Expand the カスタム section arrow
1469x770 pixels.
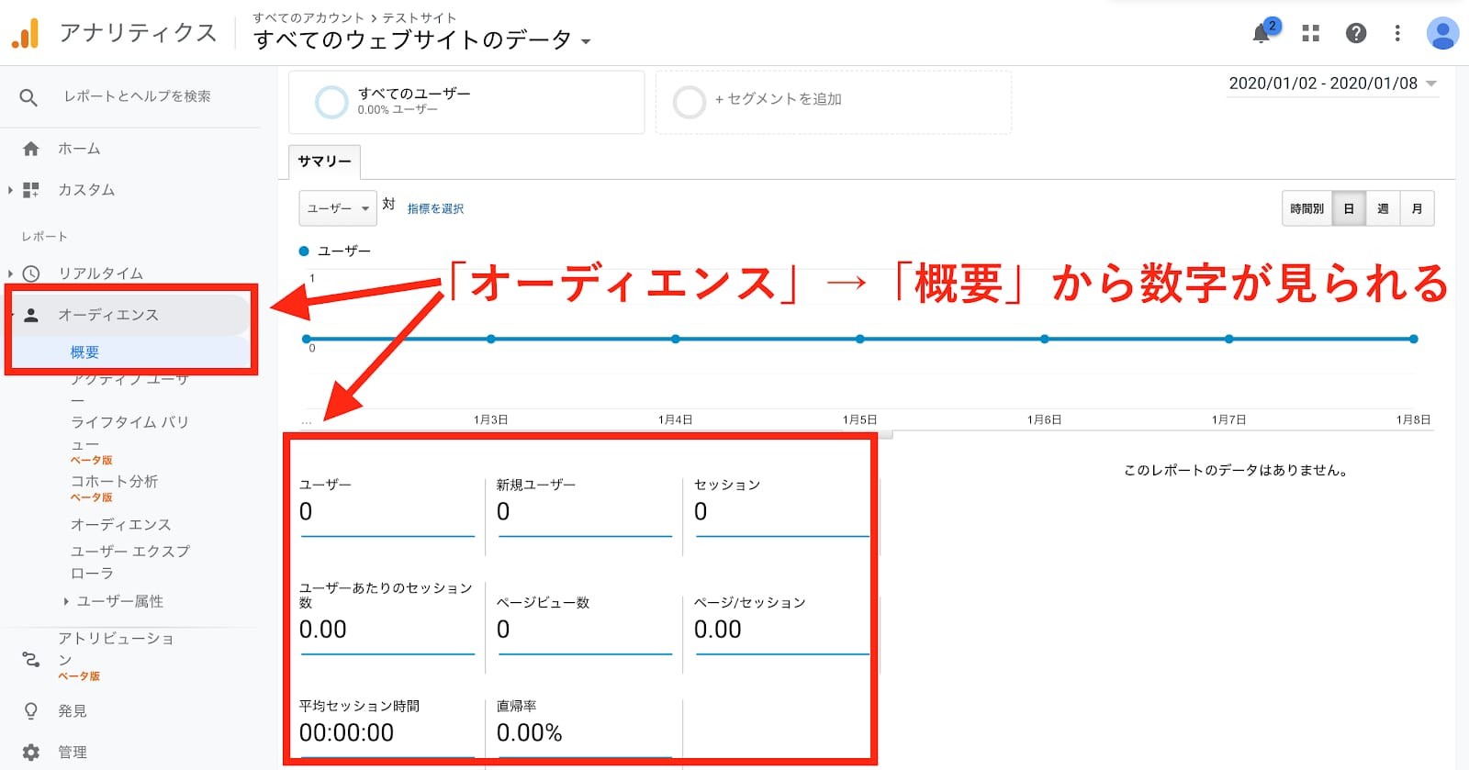point(10,190)
